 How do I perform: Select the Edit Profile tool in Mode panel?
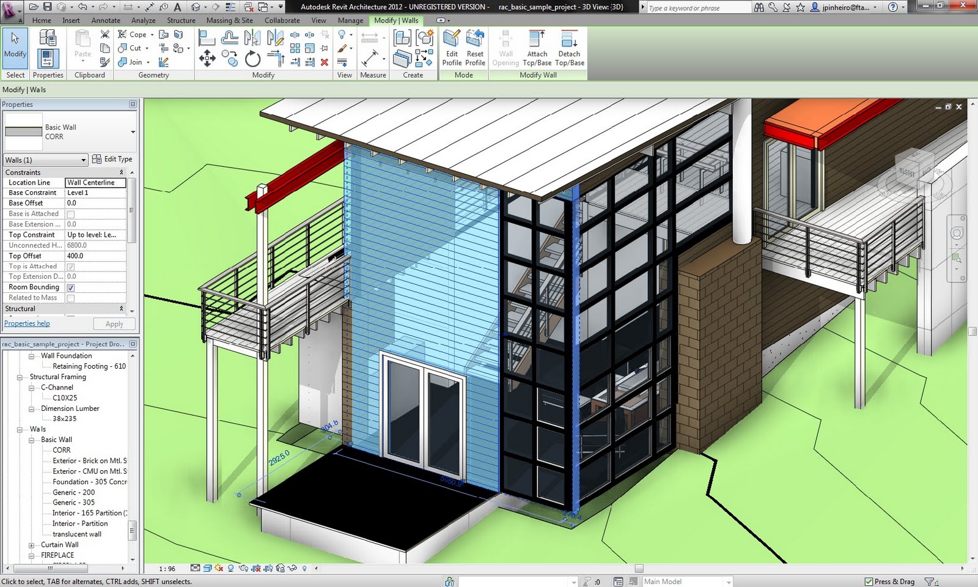[x=452, y=48]
